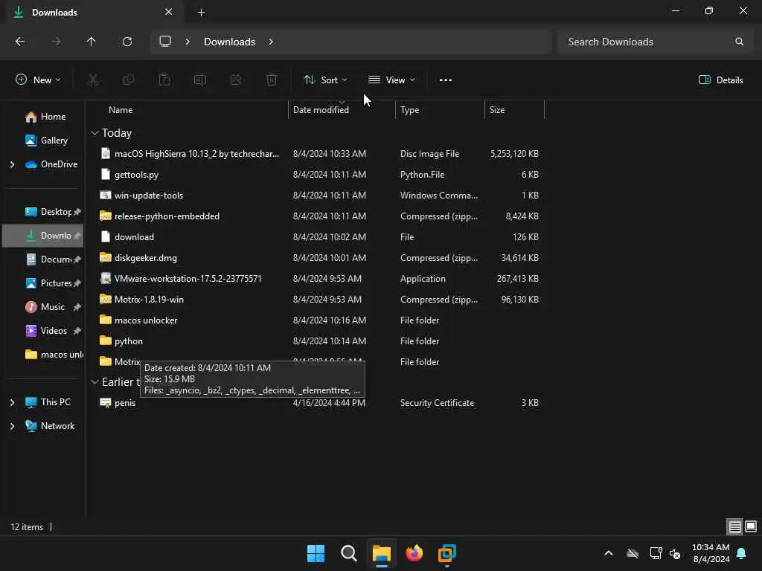Viewport: 762px width, 571px height.
Task: Open Documents in the sidebar
Action: tap(48, 259)
